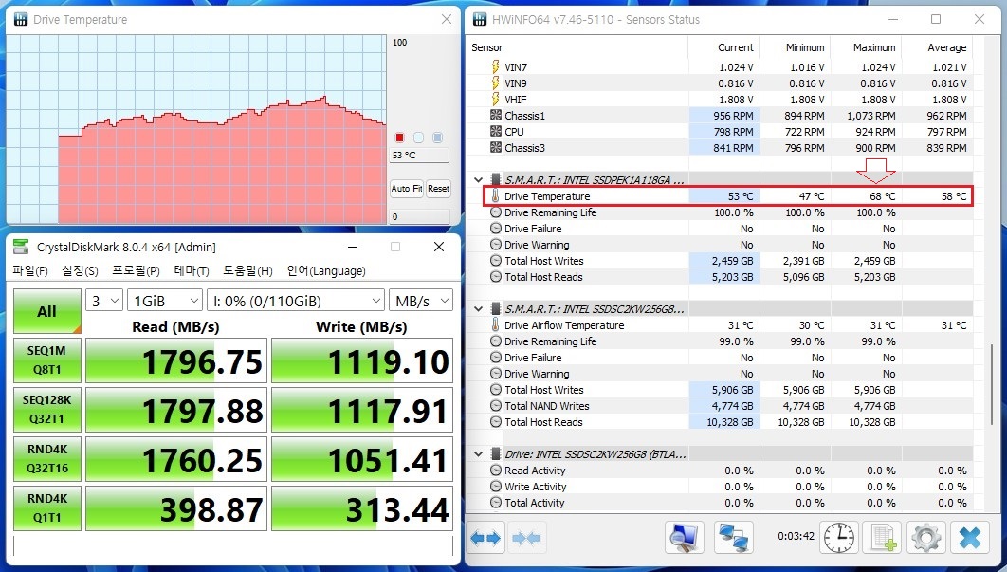This screenshot has width=1007, height=572.
Task: Click Auto Fit in Drive Temperature graph
Action: (x=407, y=189)
